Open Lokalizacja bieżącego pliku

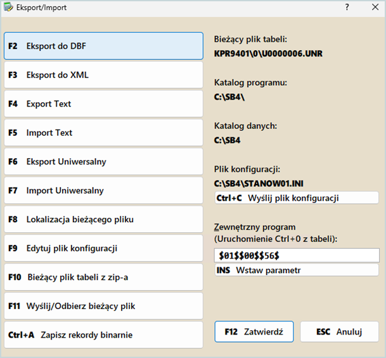coord(103,220)
